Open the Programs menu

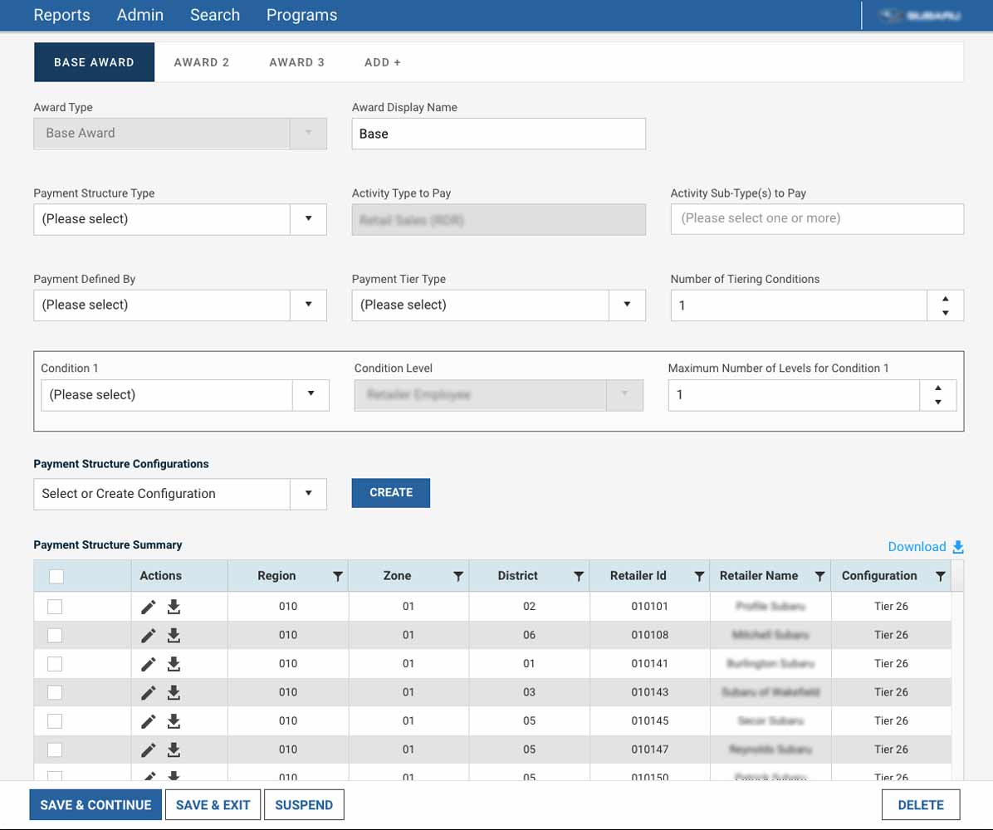click(x=301, y=15)
